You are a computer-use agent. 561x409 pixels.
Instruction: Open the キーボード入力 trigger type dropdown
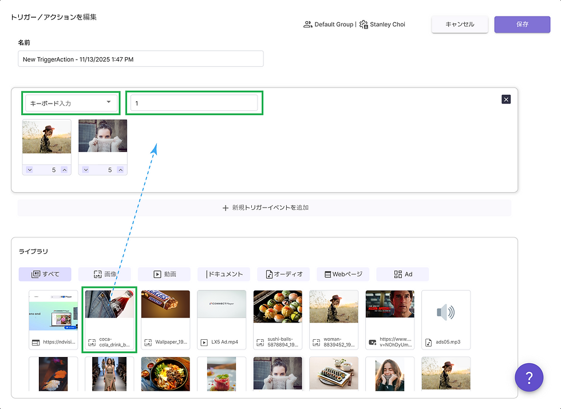(70, 102)
